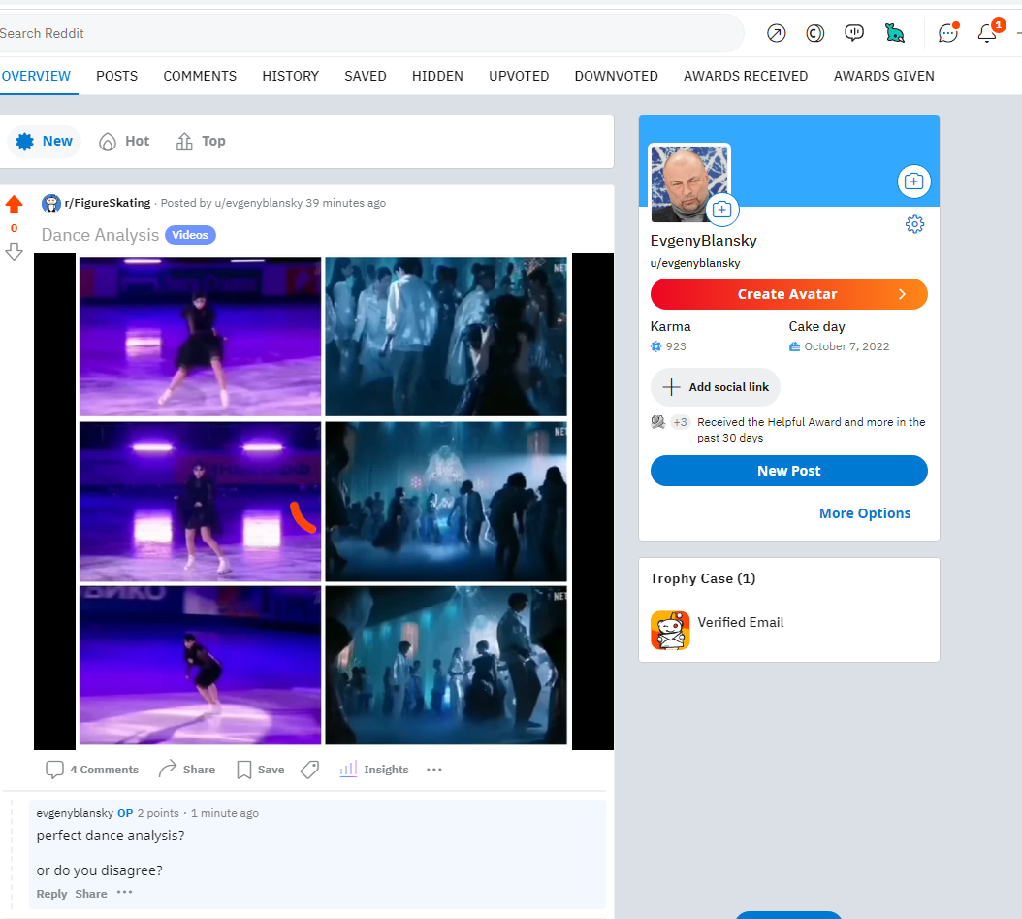Image resolution: width=1022 pixels, height=919 pixels.
Task: Open the notifications bell
Action: click(987, 33)
